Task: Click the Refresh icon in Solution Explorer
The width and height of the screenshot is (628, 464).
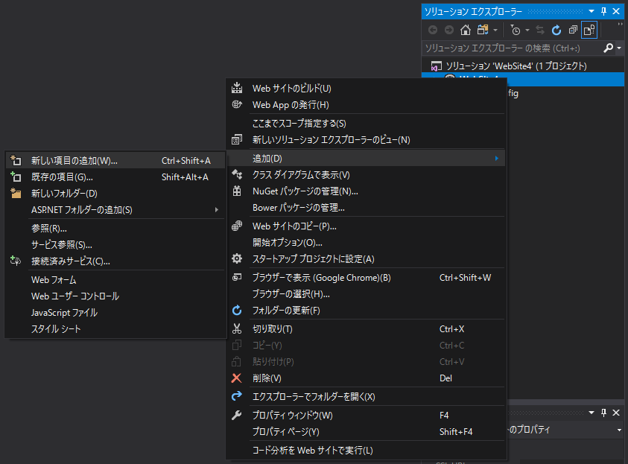Action: tap(556, 30)
